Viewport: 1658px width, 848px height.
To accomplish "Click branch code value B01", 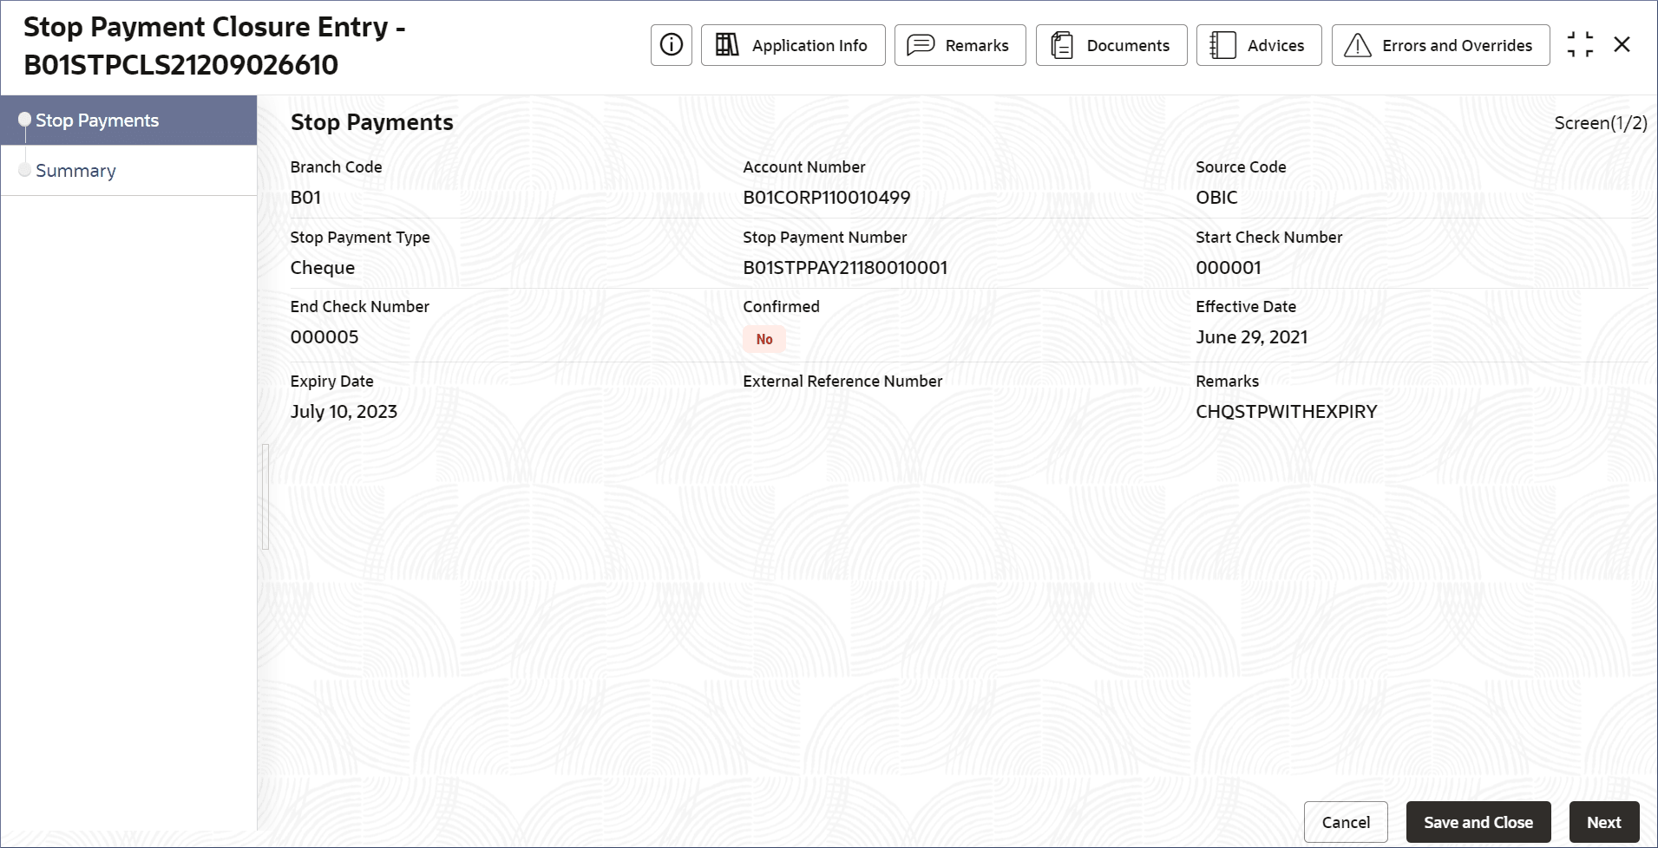I will [305, 198].
